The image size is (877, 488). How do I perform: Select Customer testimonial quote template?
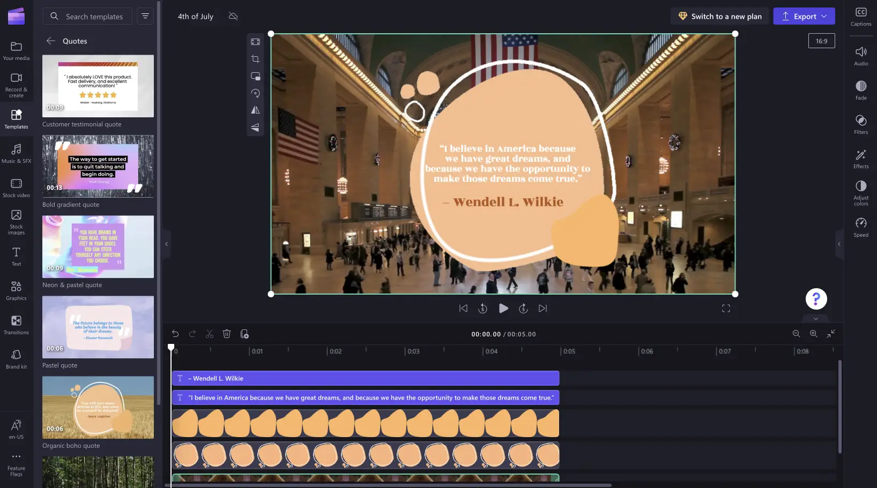pos(98,86)
